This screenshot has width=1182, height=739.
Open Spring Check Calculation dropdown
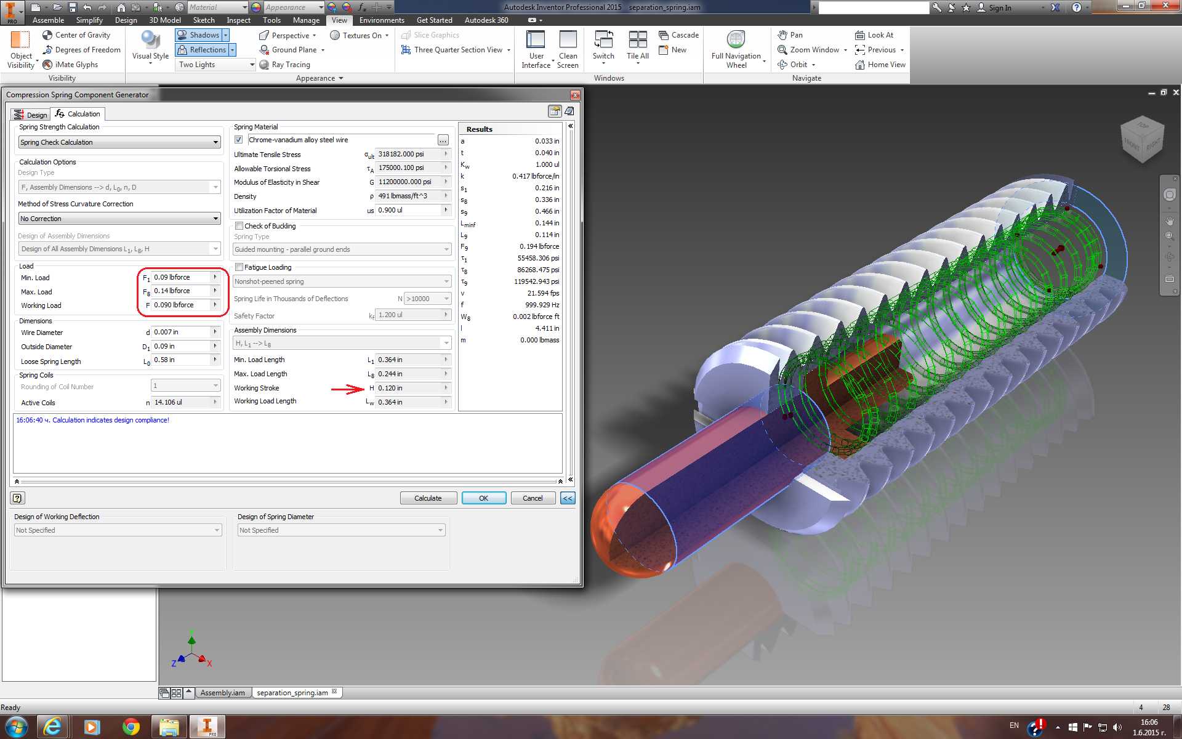pos(119,142)
